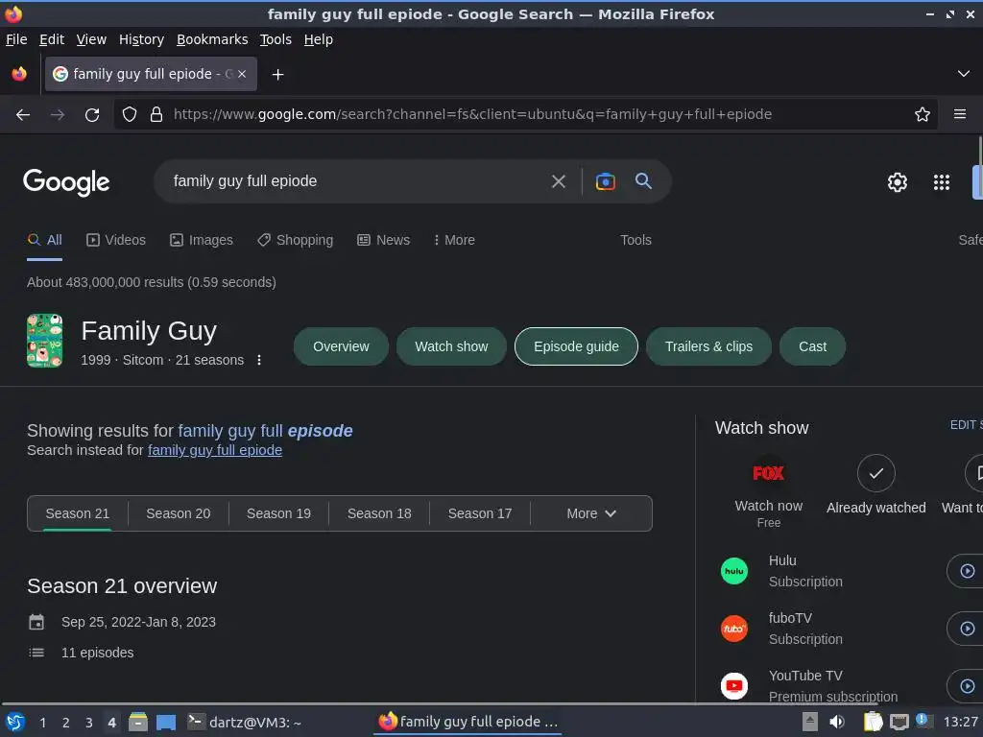Open the History menu
The width and height of the screenshot is (983, 737).
142,39
